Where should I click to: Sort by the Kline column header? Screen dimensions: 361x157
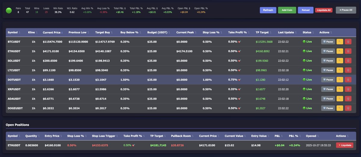coord(33,32)
